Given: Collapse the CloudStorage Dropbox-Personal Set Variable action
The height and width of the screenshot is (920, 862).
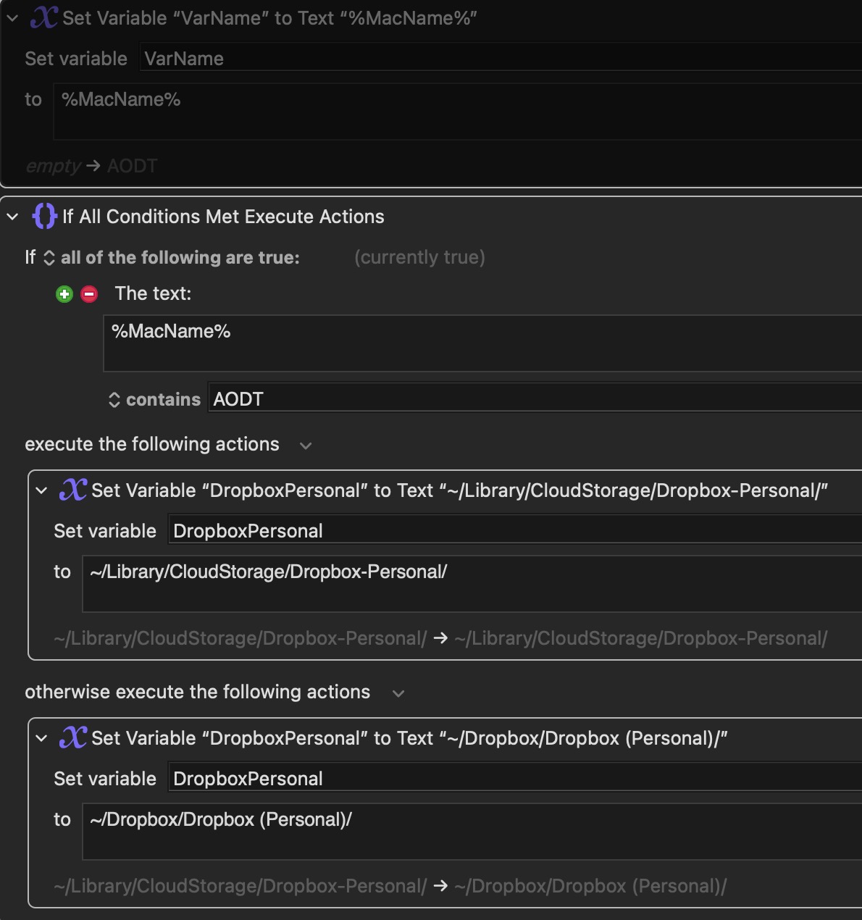Looking at the screenshot, I should pos(41,490).
